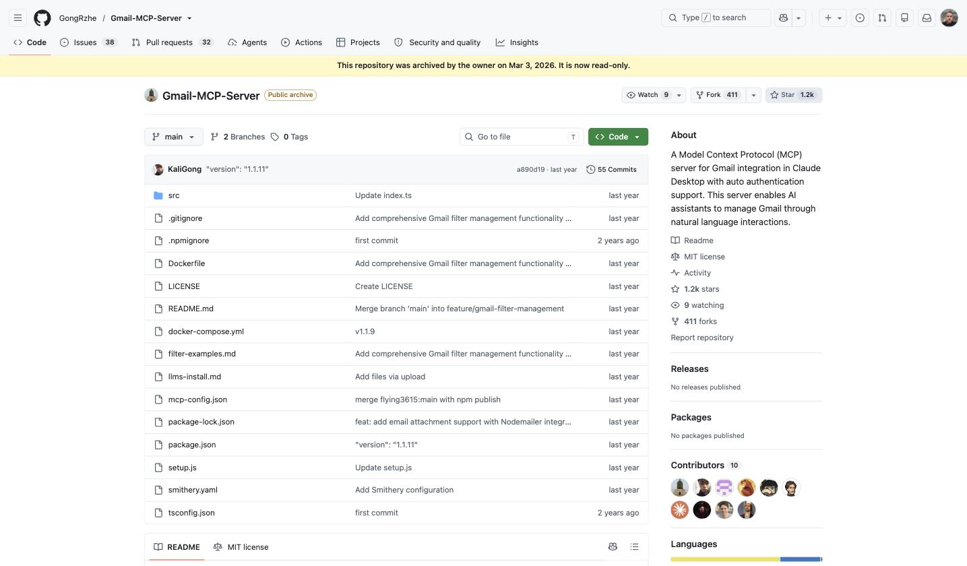
Task: Open pull requests icon in top header
Action: pos(882,18)
